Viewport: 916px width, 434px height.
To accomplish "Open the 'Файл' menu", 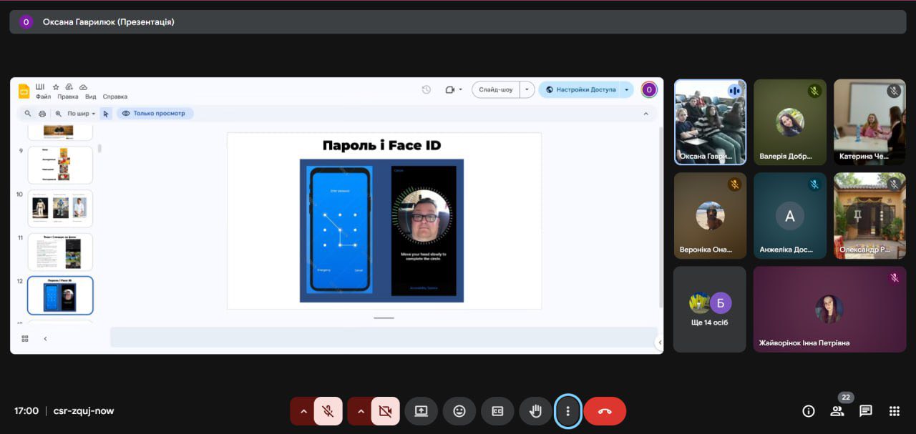I will [43, 97].
